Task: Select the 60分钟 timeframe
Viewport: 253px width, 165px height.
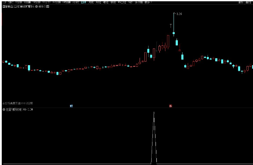Action: coord(67,3)
